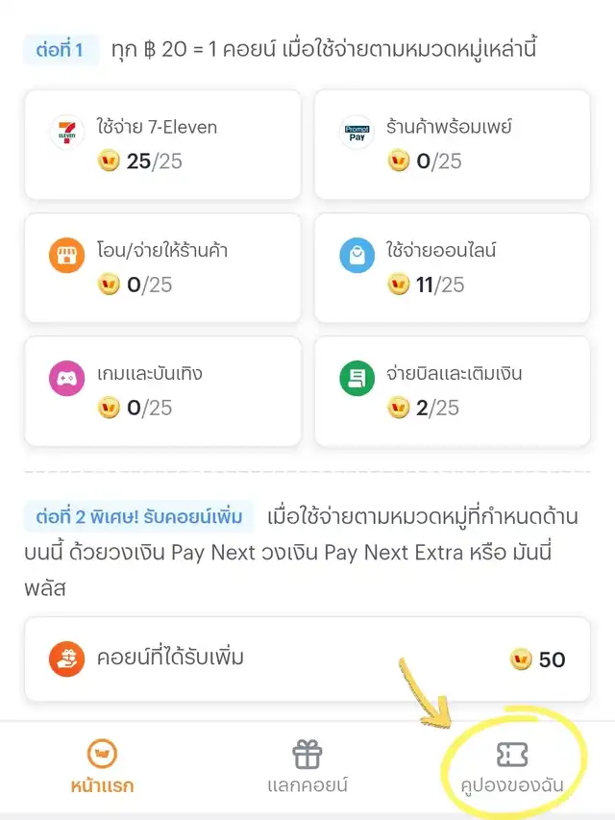Image resolution: width=615 pixels, height=820 pixels.
Task: Tap the coin icon beside 50
Action: click(521, 658)
